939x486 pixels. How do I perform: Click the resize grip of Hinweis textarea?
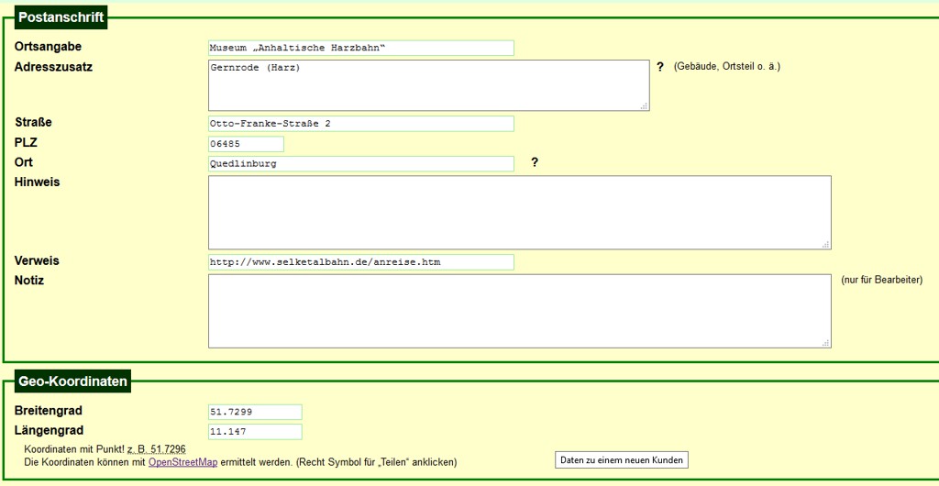[826, 244]
